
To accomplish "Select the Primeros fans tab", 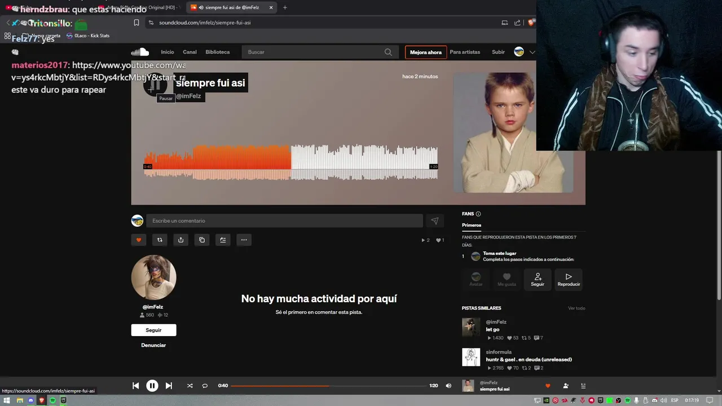I will point(472,225).
